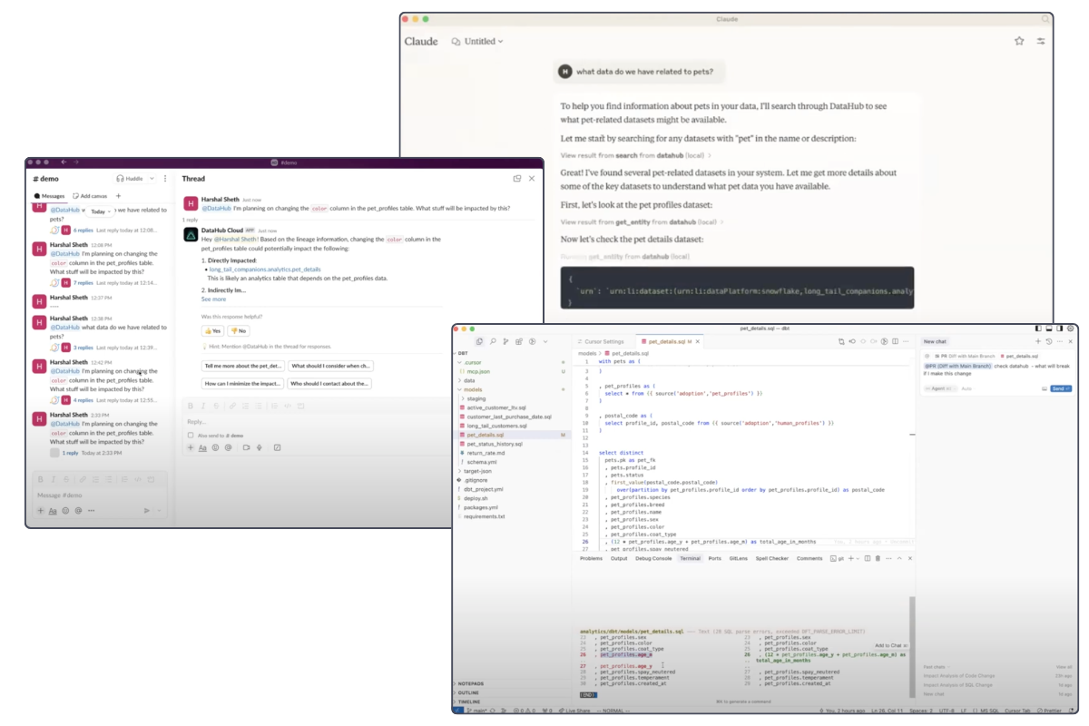1089x726 pixels.
Task: Switch to the Problems panel tab
Action: (x=591, y=558)
